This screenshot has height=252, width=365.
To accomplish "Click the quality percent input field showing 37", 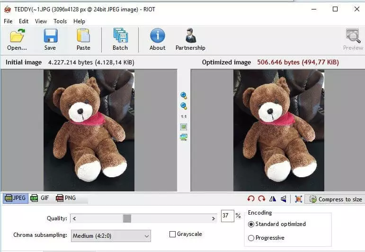I will [x=227, y=216].
